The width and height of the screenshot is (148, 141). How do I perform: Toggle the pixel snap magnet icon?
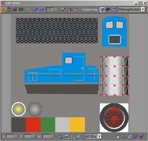coord(142,137)
